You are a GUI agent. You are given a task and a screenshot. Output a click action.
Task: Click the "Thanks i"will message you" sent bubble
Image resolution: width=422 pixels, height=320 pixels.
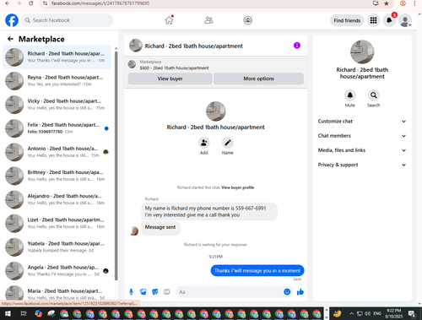pos(257,270)
